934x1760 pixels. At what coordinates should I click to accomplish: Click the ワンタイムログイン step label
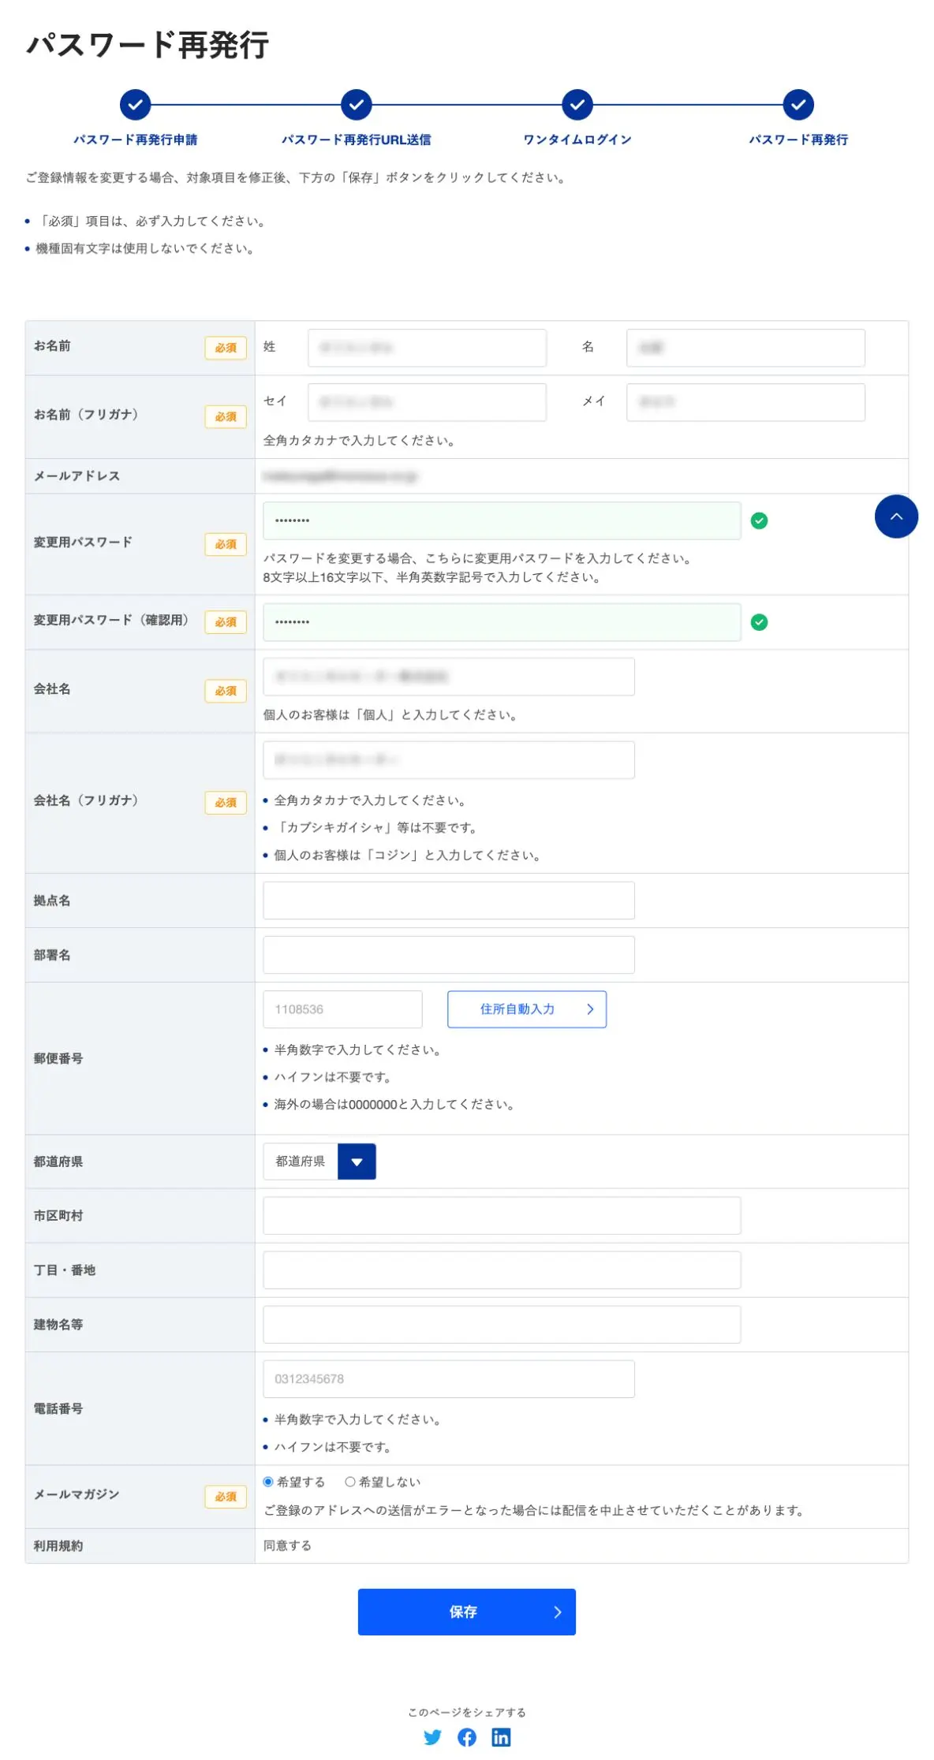[x=577, y=140]
